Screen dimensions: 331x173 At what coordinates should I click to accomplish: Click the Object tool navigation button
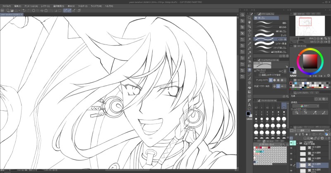tap(297, 113)
